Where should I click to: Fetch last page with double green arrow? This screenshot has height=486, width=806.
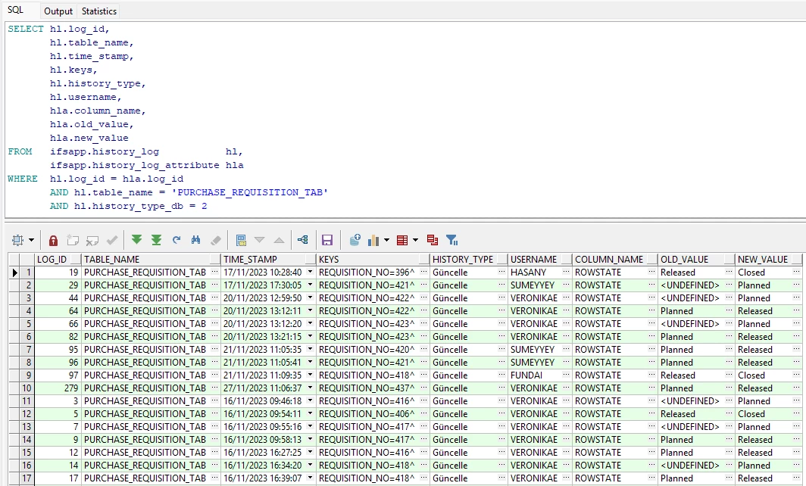(156, 240)
